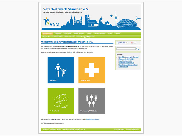The image size is (182, 136).
Task: Click the Login footer link
Action: point(116,129)
